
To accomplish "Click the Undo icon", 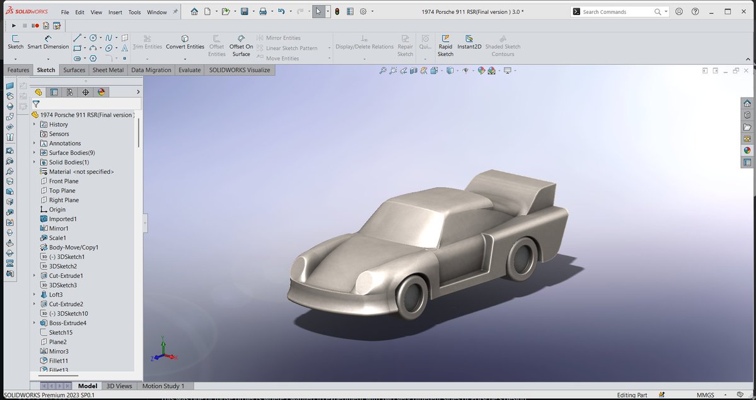I will [282, 11].
